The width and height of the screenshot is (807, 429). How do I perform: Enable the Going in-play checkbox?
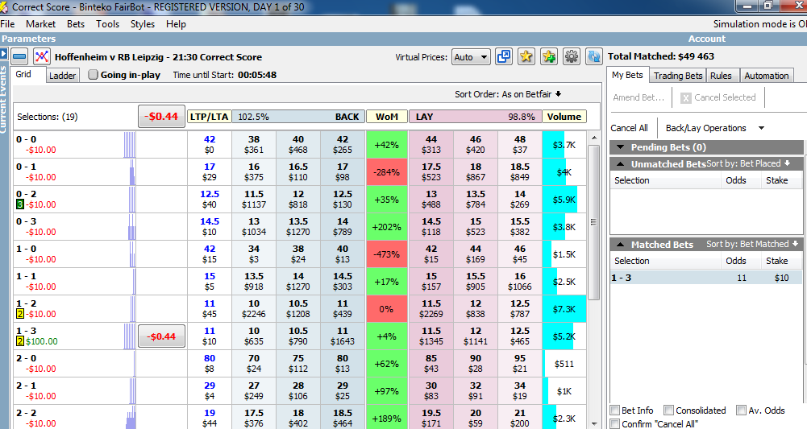[x=94, y=75]
